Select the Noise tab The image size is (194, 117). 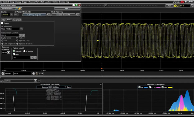(x=9, y=20)
